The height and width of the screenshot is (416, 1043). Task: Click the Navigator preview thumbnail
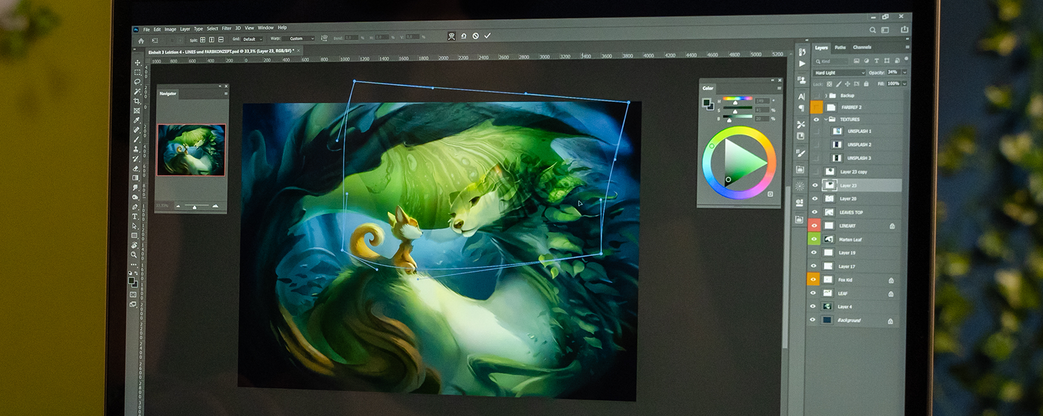tap(191, 150)
